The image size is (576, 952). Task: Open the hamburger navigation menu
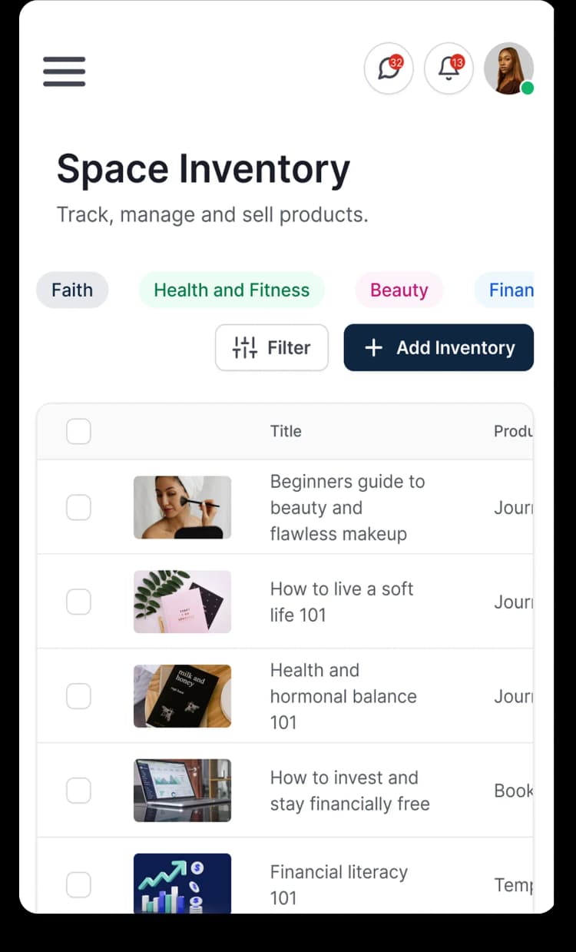(x=64, y=71)
